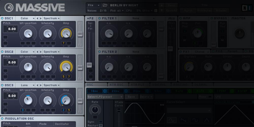Open the Select LFO preset dropdown
The width and height of the screenshot is (254, 127).
pos(105,97)
